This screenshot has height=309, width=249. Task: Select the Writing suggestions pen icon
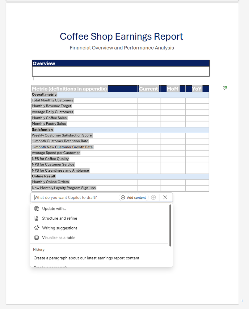(x=37, y=228)
